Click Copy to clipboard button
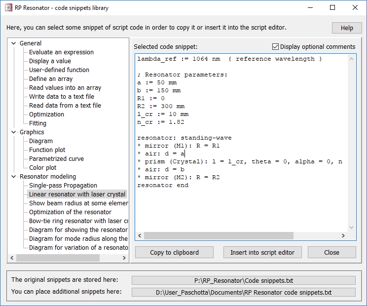Viewport: 367px width, 306px height. [x=174, y=252]
